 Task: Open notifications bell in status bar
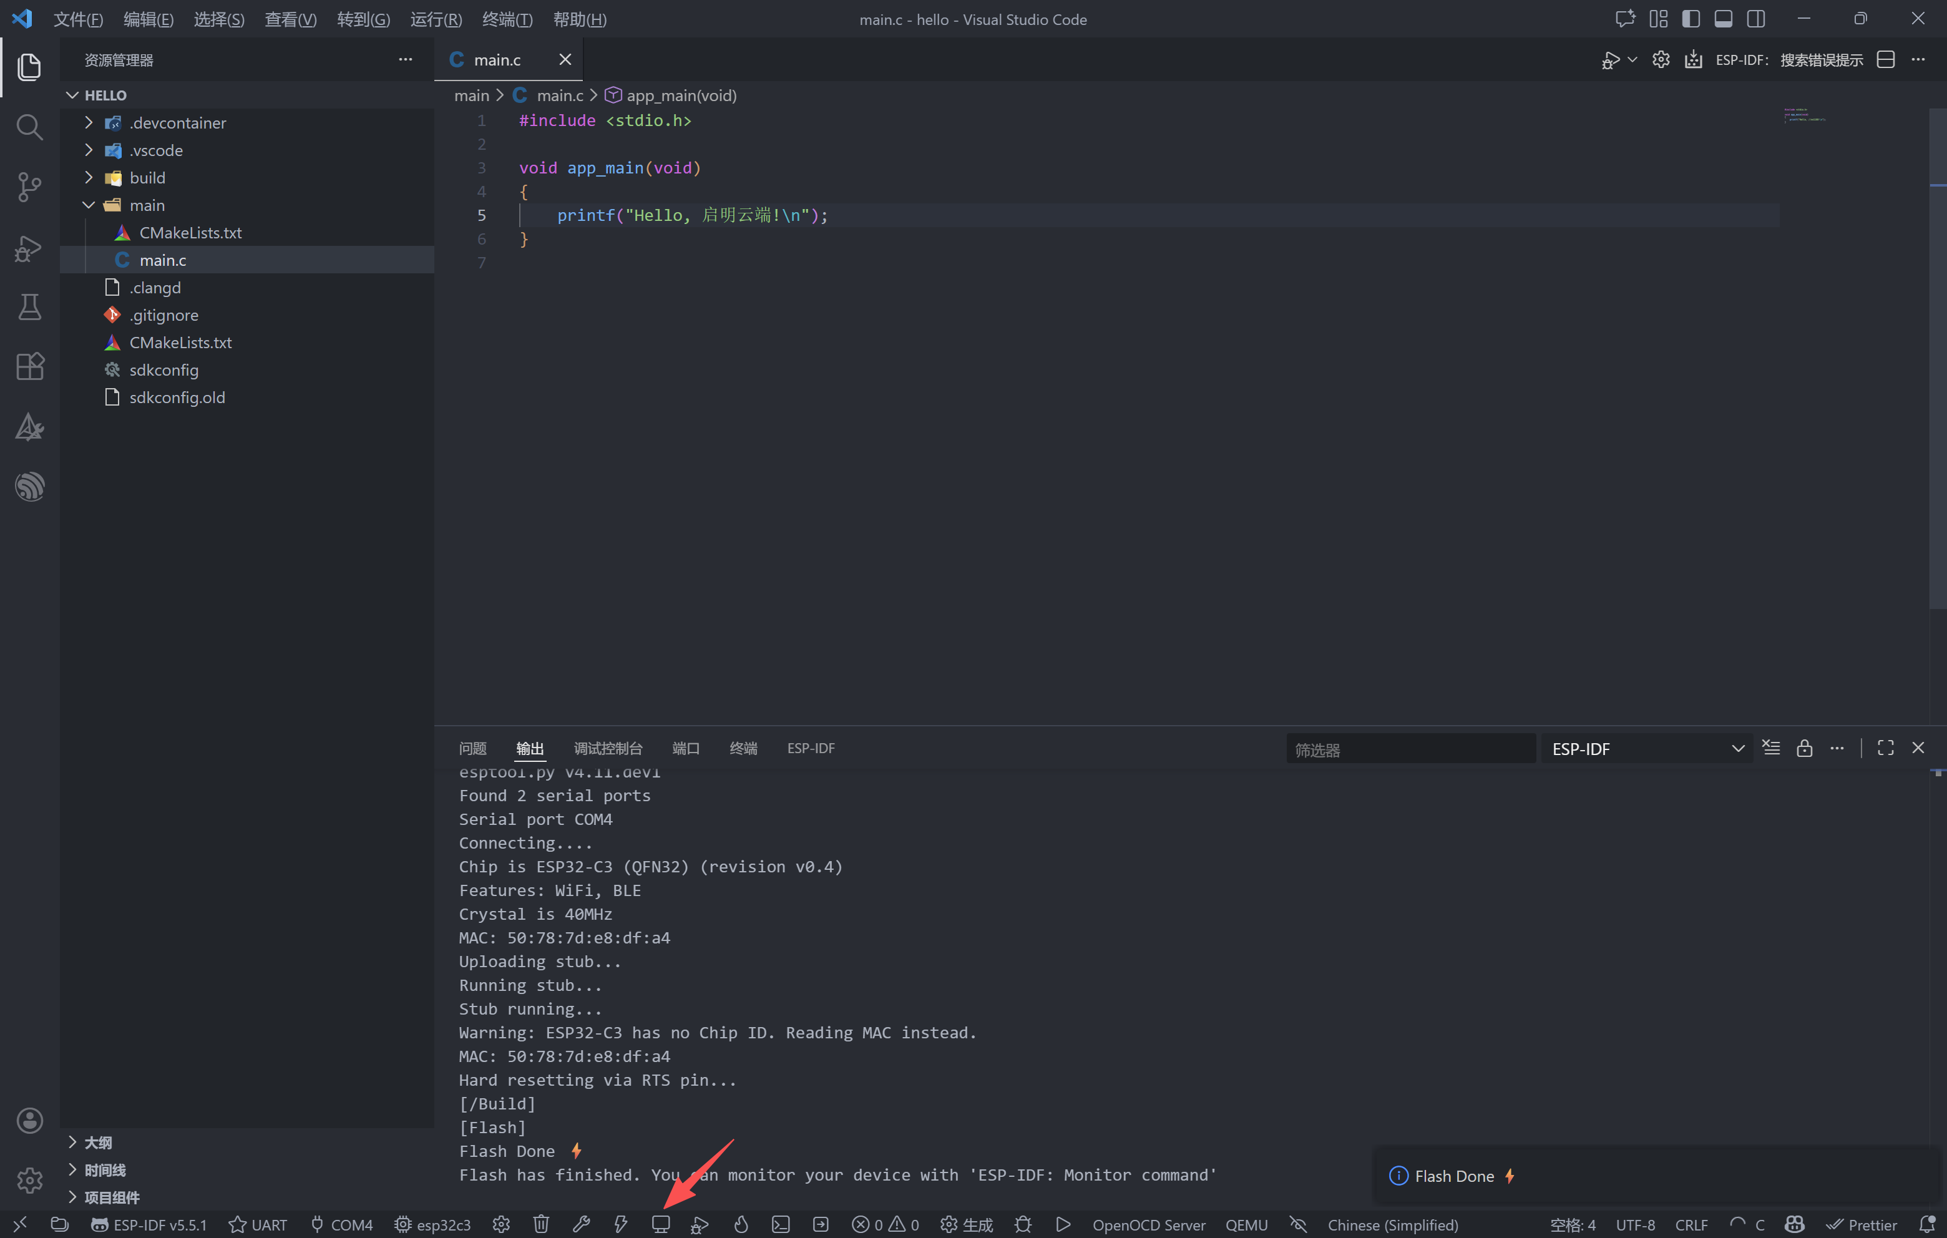tap(1928, 1224)
